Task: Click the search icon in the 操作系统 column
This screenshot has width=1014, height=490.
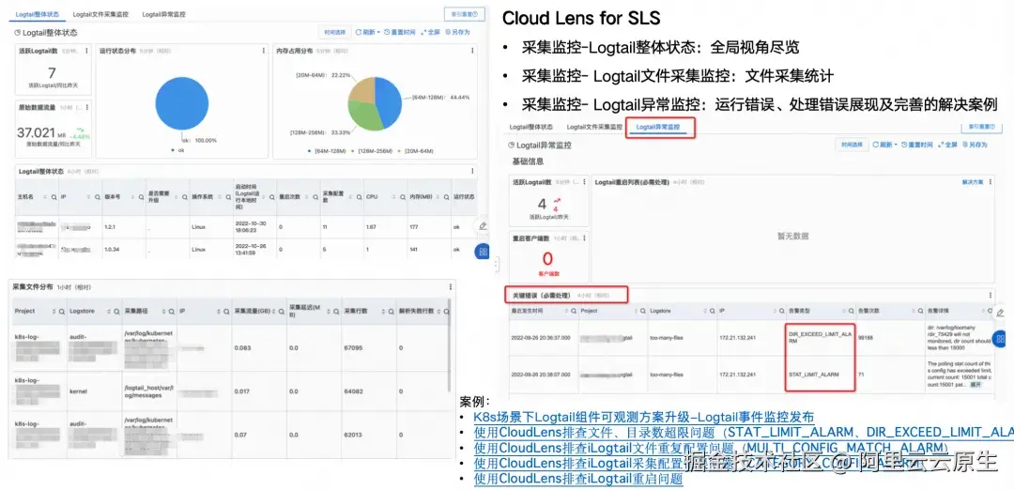Action: (229, 196)
